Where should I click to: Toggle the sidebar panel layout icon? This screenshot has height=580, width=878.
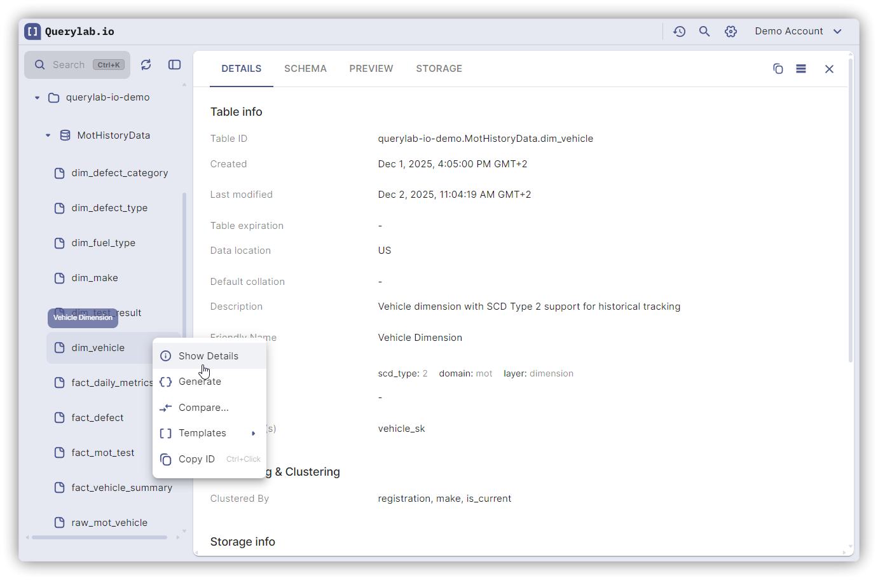[174, 65]
